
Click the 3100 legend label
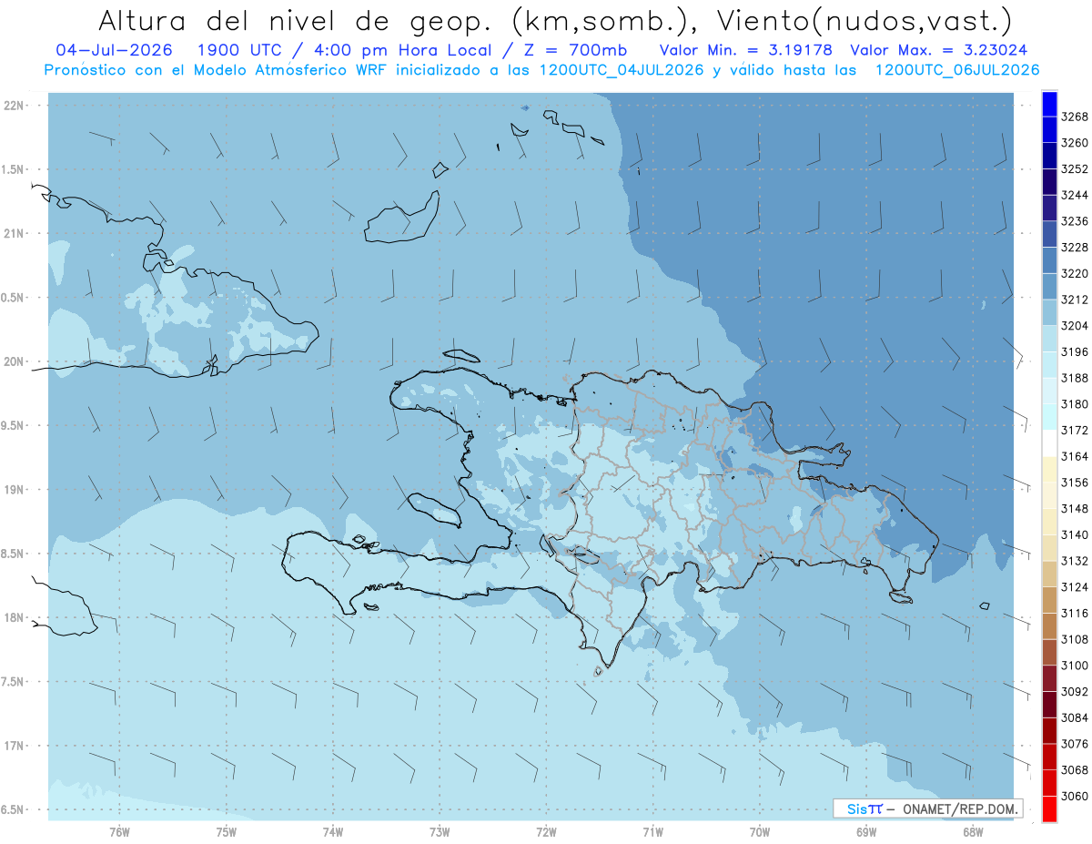click(1075, 666)
